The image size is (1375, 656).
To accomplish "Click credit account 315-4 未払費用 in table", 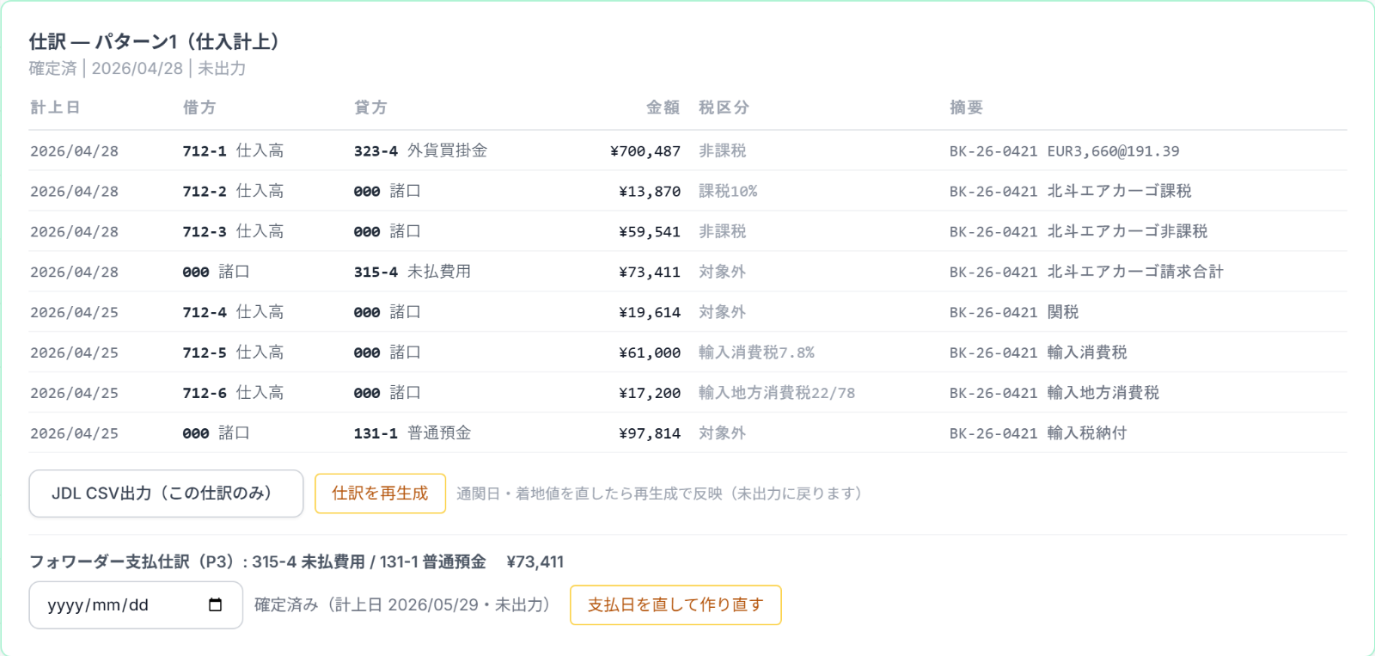I will coord(412,273).
